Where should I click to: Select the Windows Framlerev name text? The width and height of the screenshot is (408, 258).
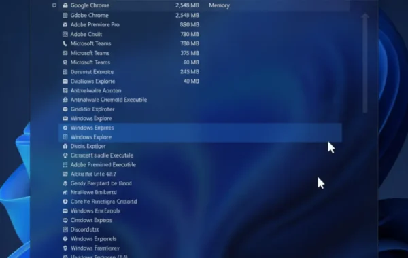point(95,248)
